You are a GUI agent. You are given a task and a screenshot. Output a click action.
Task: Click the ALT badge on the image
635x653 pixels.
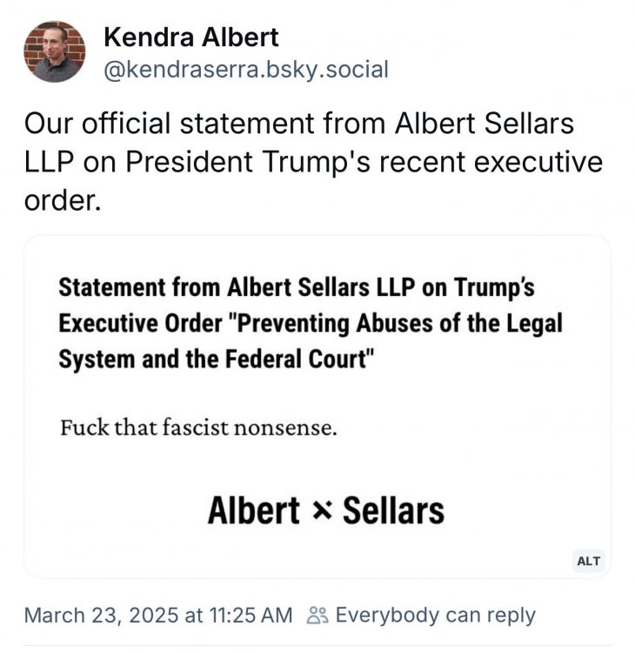(589, 561)
